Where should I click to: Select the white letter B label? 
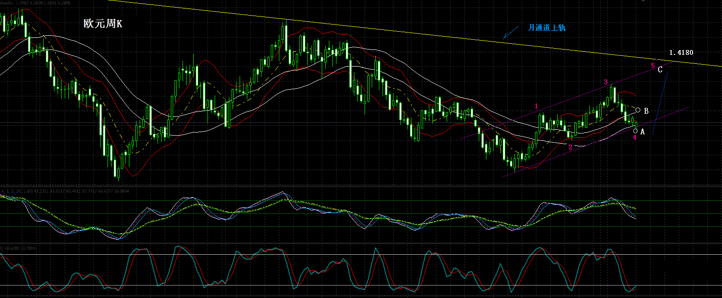pos(646,111)
